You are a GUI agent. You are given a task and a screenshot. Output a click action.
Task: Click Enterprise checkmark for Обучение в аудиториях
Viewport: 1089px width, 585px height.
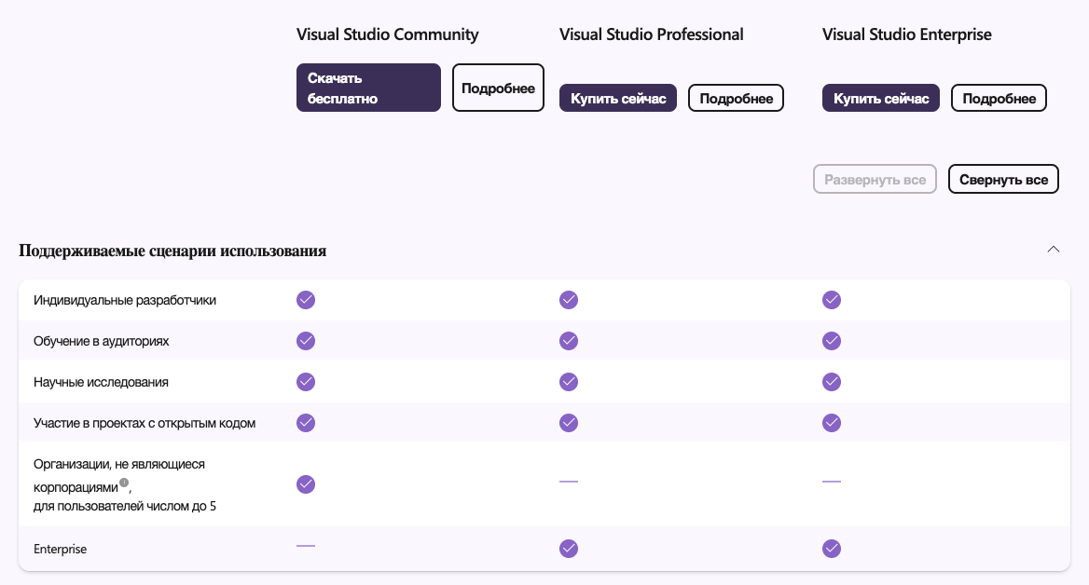tap(832, 341)
